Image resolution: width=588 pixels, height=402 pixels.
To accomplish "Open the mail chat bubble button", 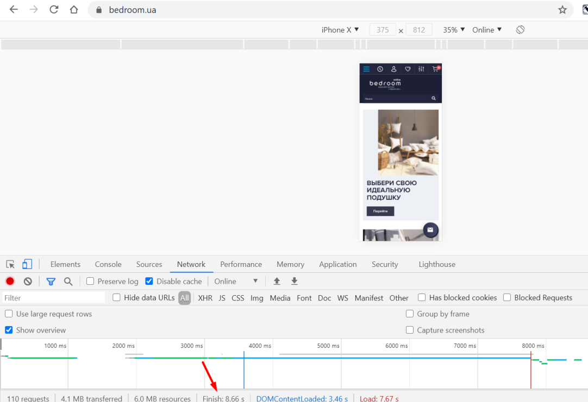I will 430,230.
